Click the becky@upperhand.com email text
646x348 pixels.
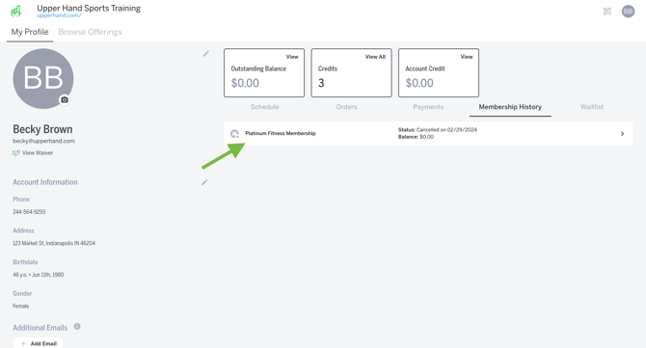[x=43, y=141]
